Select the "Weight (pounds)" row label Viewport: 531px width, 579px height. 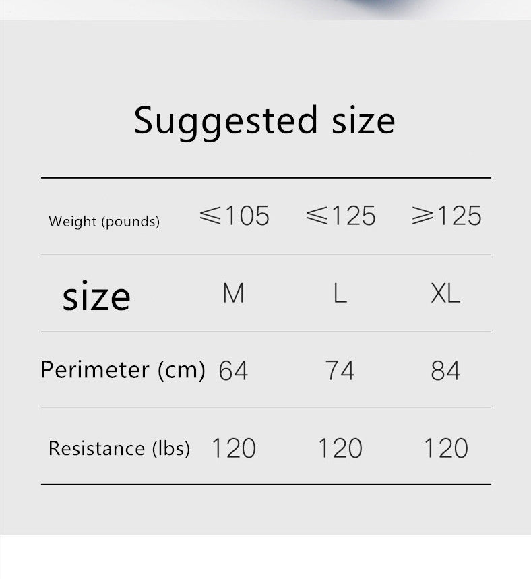point(104,222)
